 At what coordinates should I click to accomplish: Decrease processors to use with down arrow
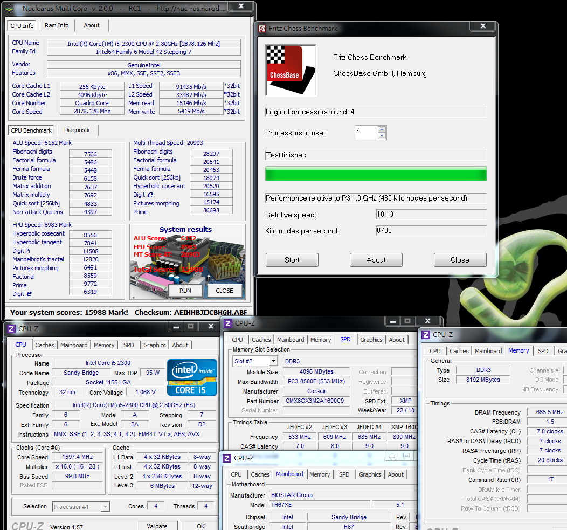click(x=382, y=136)
